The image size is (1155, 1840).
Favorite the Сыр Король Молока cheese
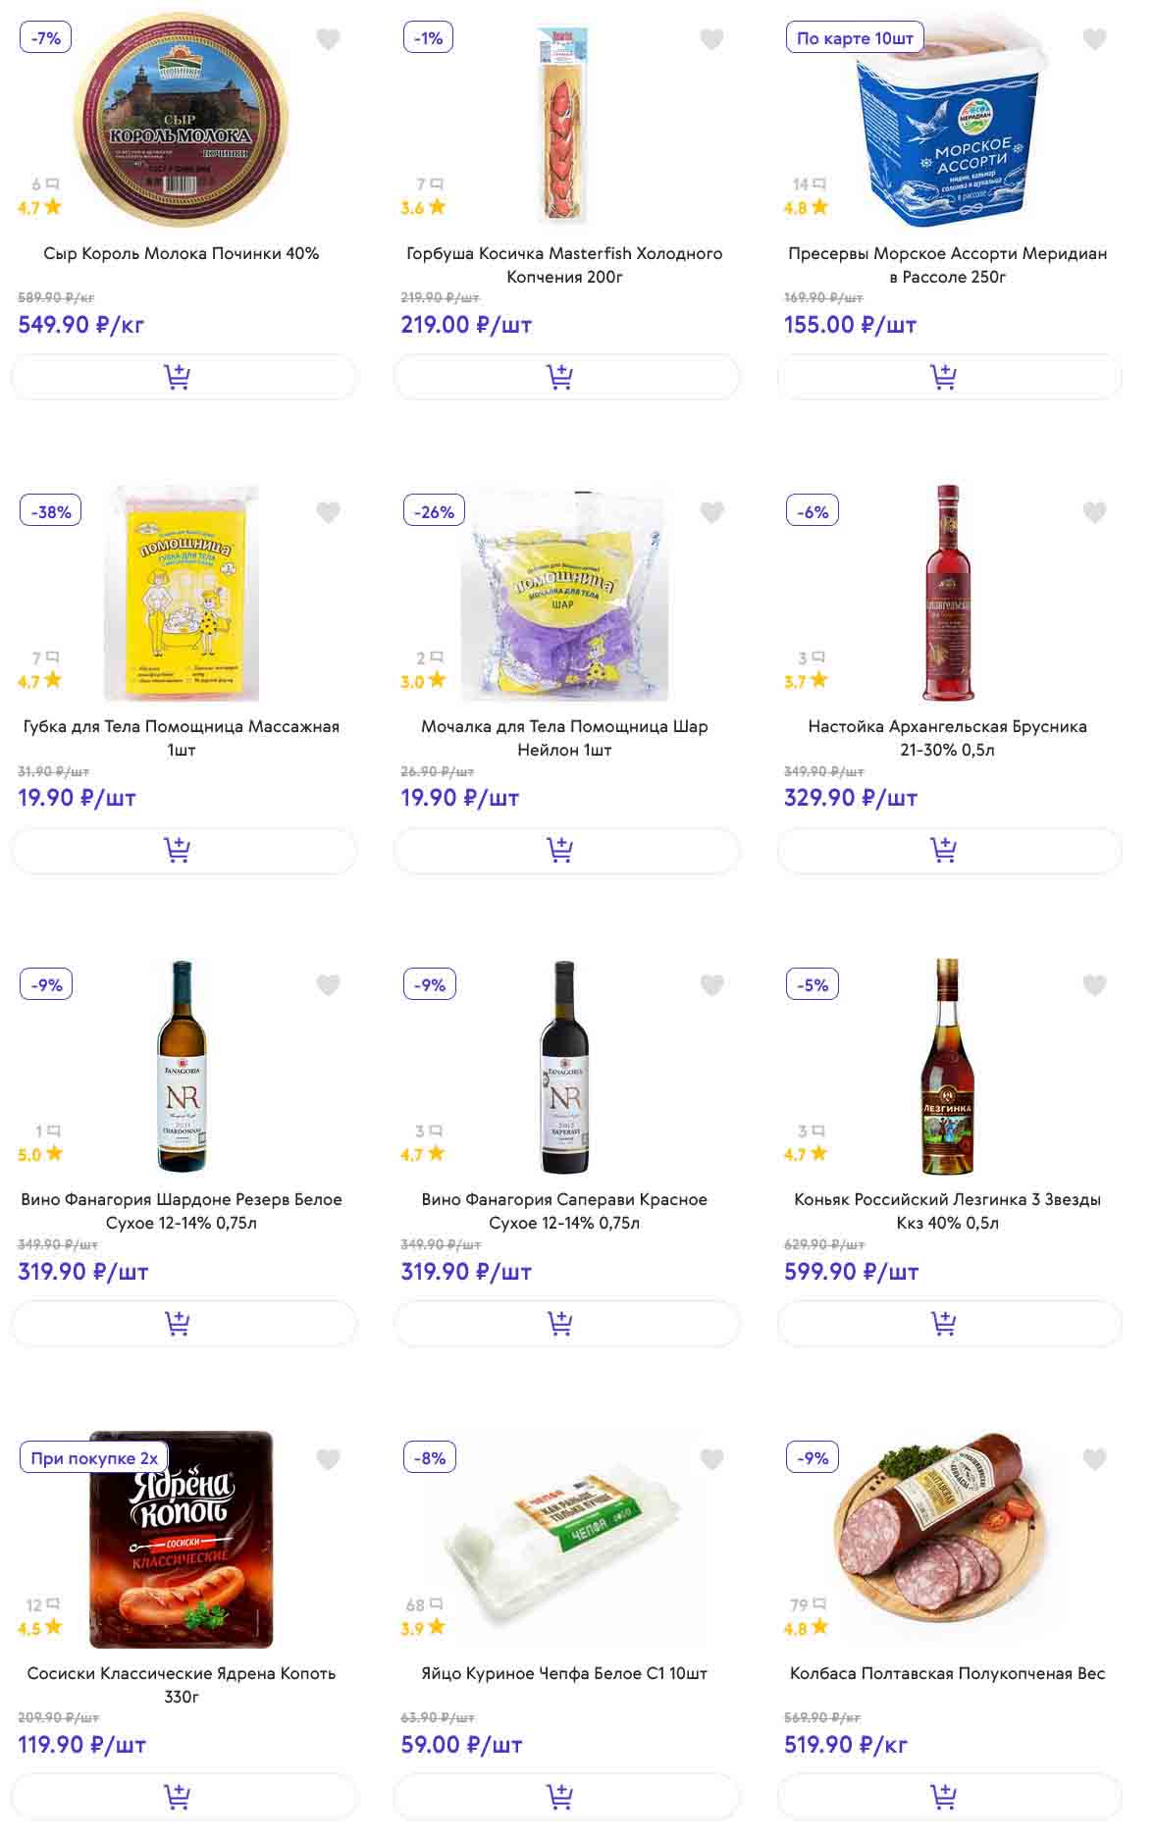click(x=328, y=39)
